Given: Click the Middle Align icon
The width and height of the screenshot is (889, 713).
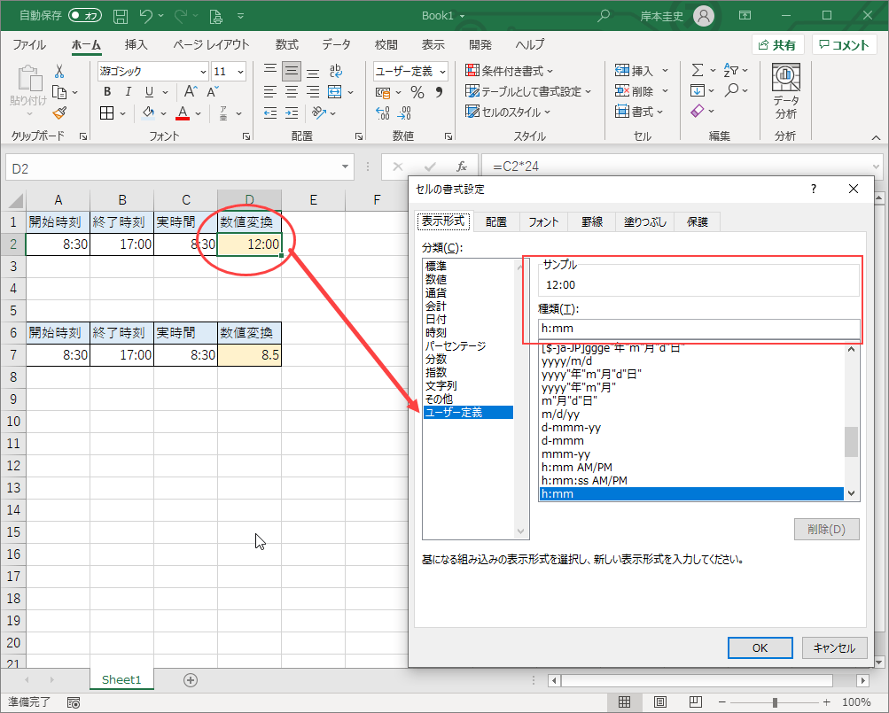Looking at the screenshot, I should [x=292, y=71].
